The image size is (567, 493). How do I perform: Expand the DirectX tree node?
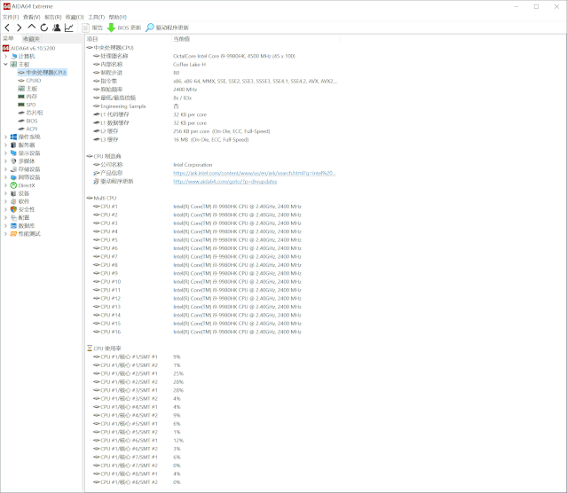pyautogui.click(x=6, y=185)
